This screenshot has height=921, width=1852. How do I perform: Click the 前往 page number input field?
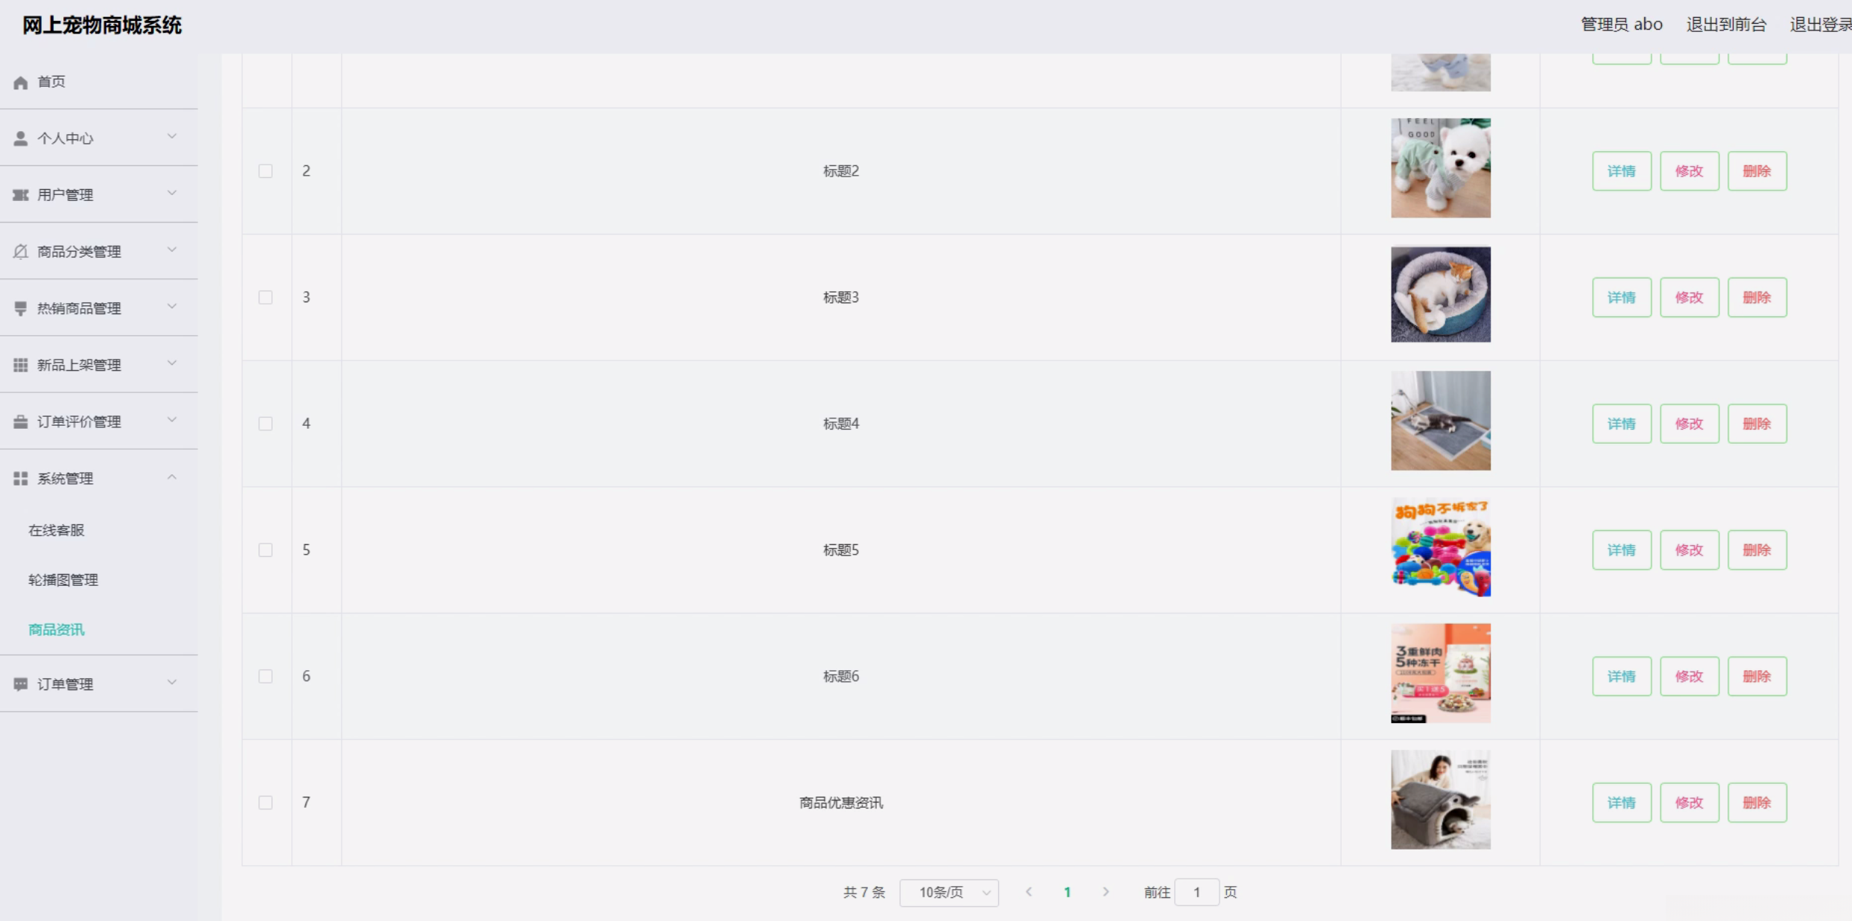1196,892
